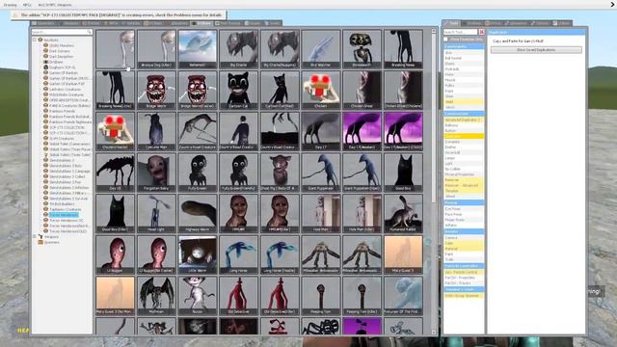Spawn the Old Detective NPC
The image size is (617, 347).
click(238, 296)
